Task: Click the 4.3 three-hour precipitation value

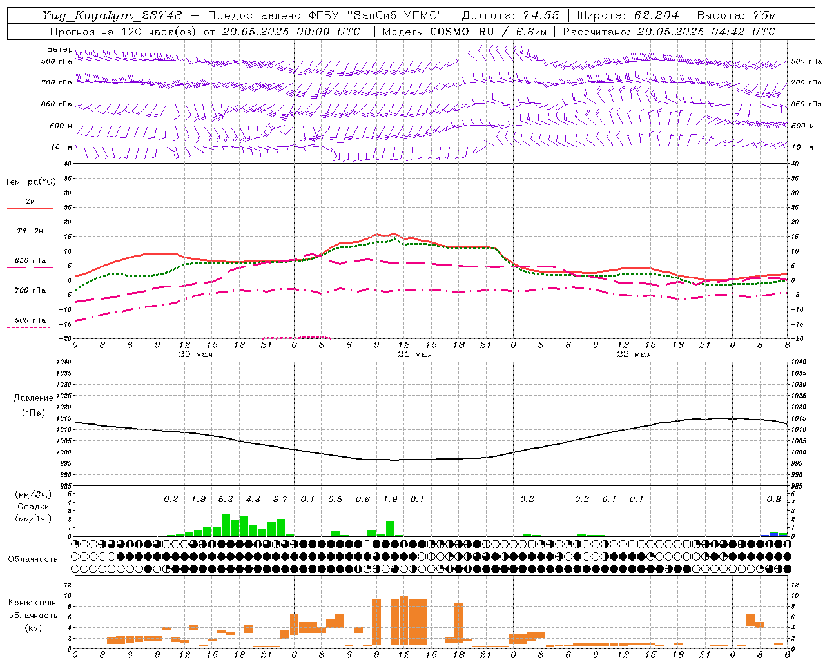Action: [253, 499]
